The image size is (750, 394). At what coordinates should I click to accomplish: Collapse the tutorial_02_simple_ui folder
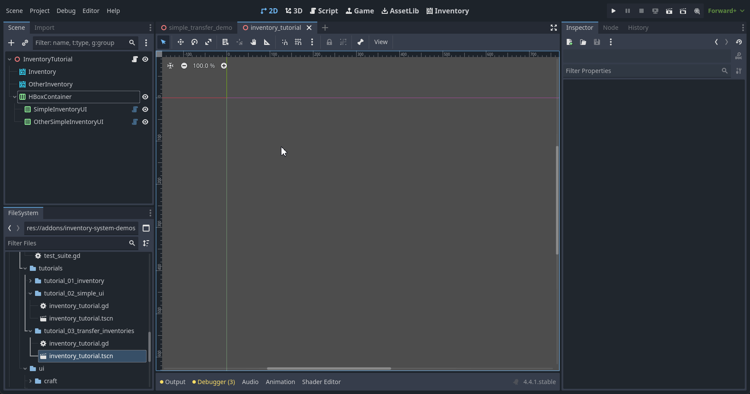(x=30, y=293)
